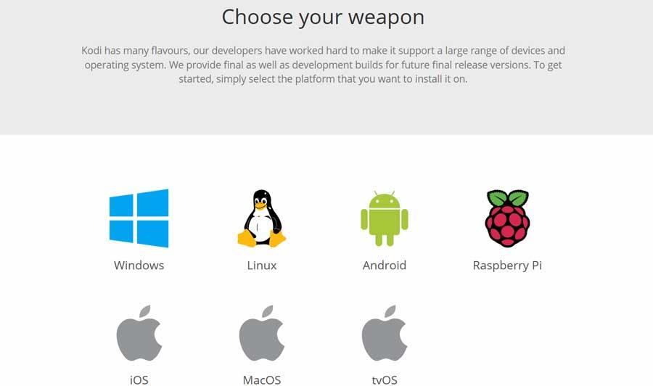Click the penguin's yellow feet
Image resolution: width=653 pixels, height=386 pixels.
click(x=261, y=239)
